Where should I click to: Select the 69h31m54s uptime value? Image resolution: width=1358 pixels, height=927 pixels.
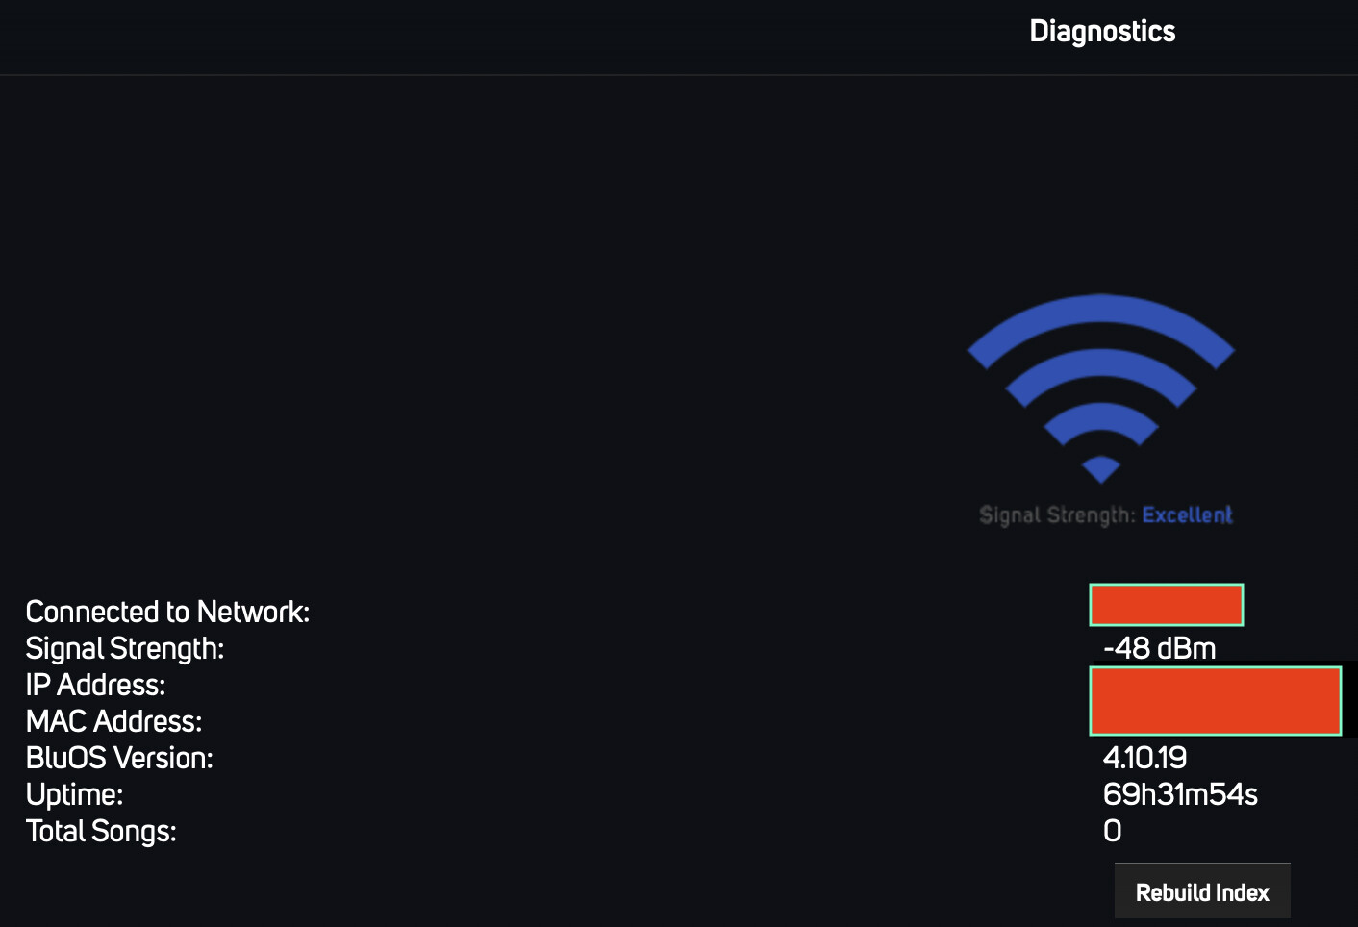[1180, 794]
